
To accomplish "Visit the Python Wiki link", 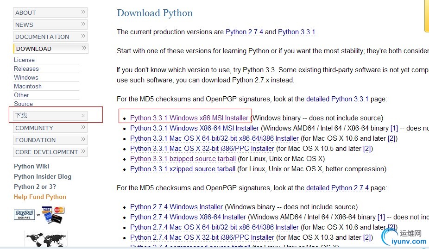I will [x=32, y=166].
